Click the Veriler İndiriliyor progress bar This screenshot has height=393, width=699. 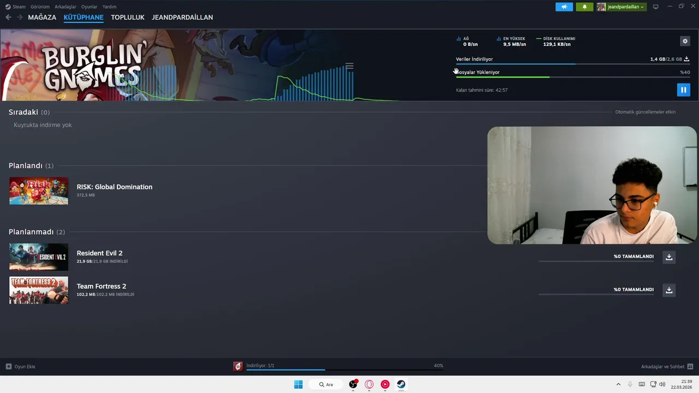(573, 64)
